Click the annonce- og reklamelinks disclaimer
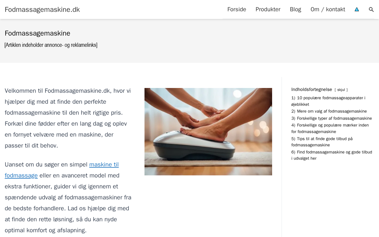The width and height of the screenshot is (379, 237). (x=51, y=45)
